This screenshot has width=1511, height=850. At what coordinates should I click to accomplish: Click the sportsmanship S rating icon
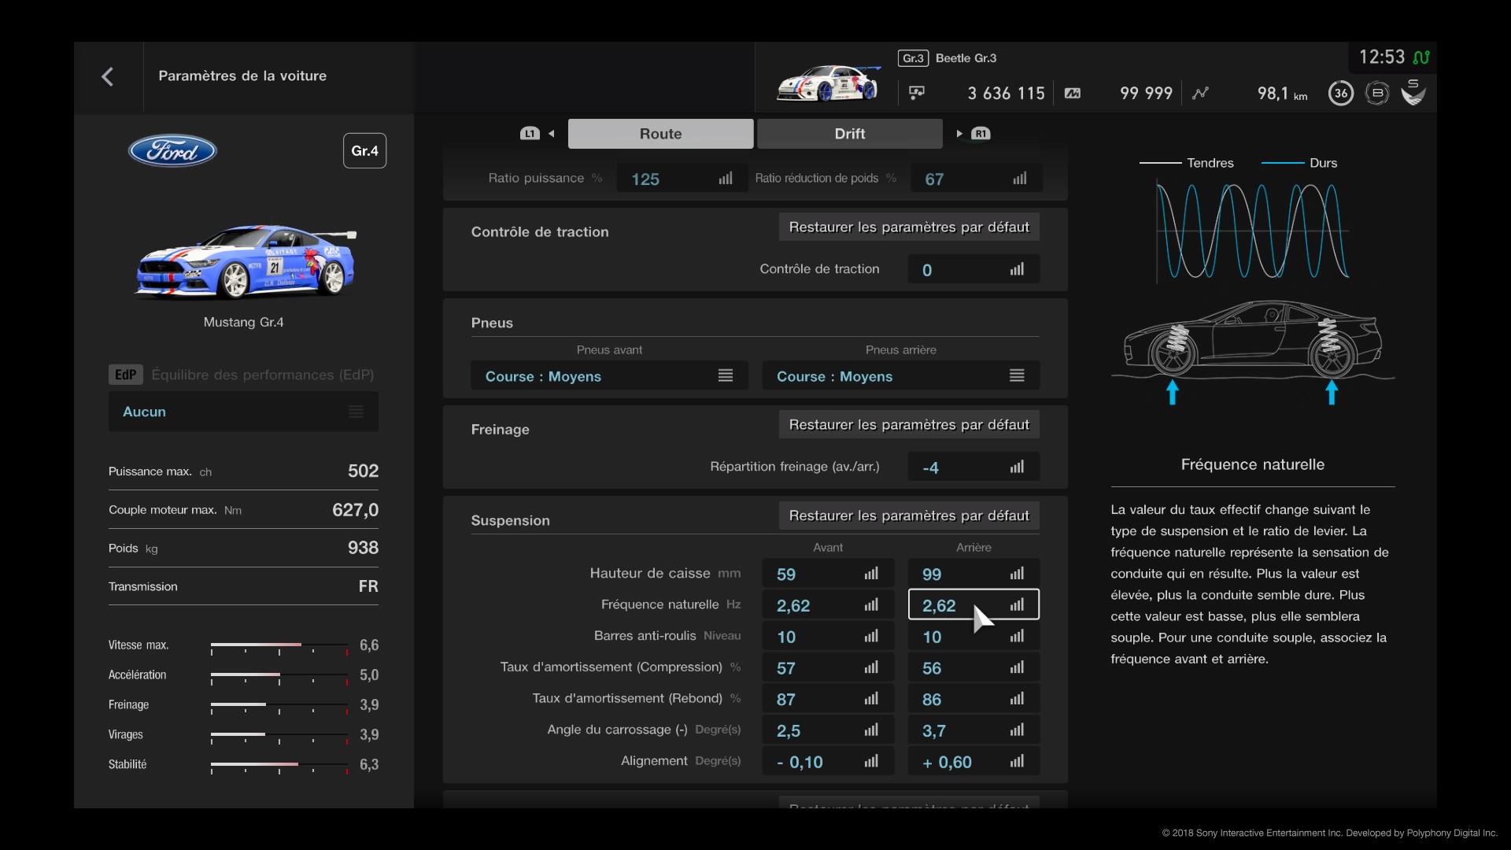click(x=1413, y=92)
